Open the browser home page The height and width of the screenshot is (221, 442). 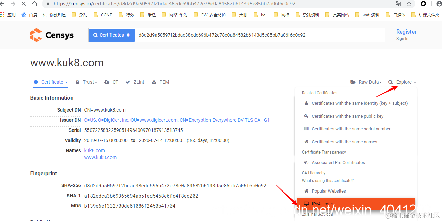tap(35, 4)
